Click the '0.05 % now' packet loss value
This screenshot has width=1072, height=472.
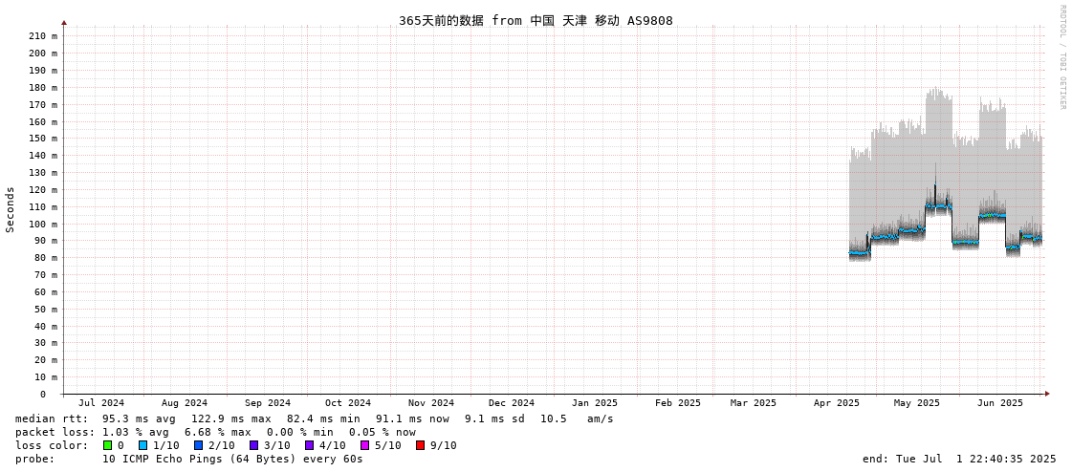383,433
